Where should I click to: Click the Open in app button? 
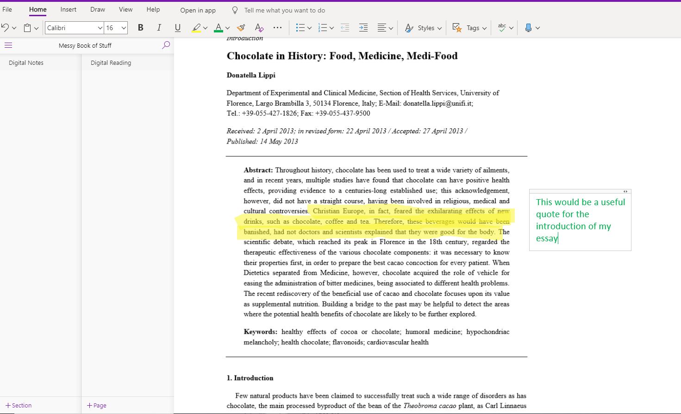coord(198,10)
